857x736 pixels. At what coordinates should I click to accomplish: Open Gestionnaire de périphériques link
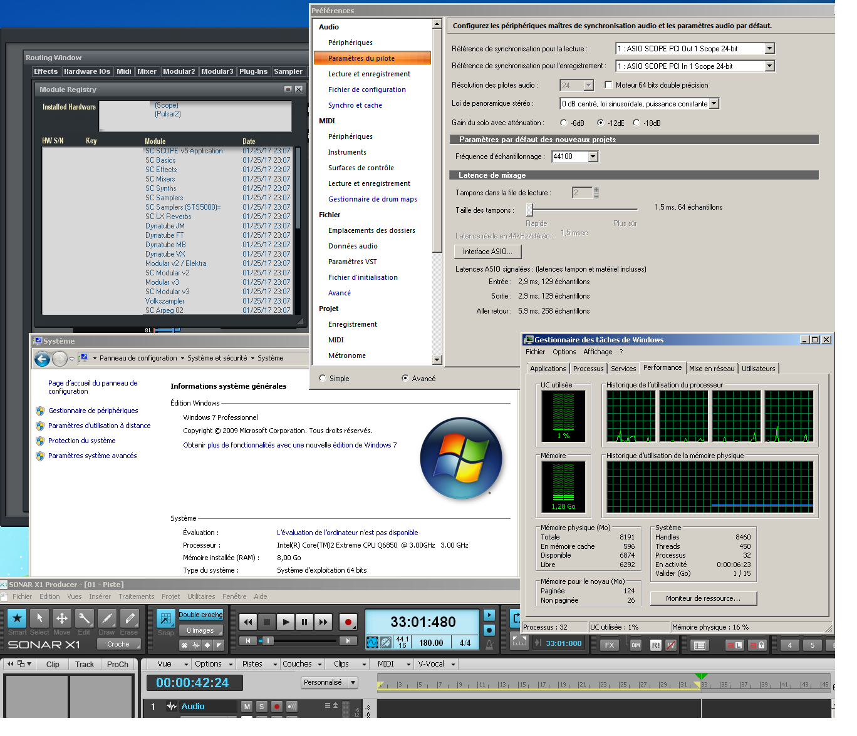tap(93, 411)
